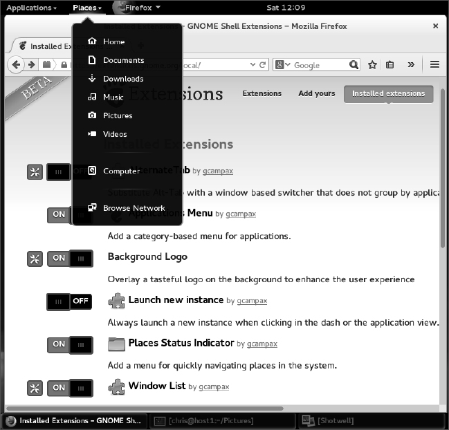Select the Installed extensions tab

tap(388, 94)
